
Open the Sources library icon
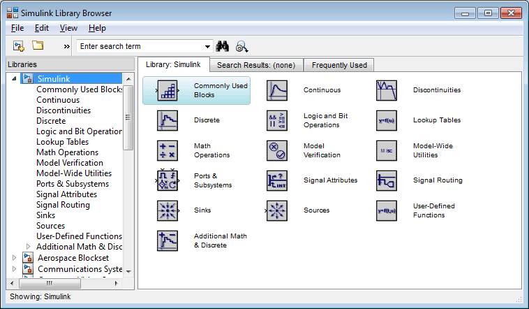(x=277, y=211)
